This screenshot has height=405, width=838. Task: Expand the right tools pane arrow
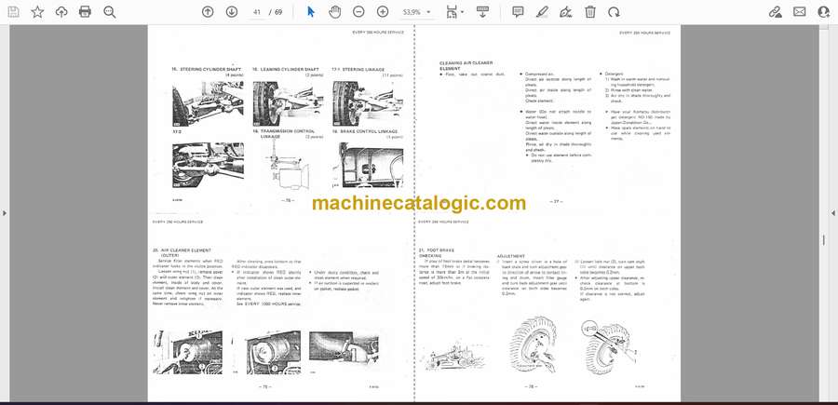(x=833, y=213)
